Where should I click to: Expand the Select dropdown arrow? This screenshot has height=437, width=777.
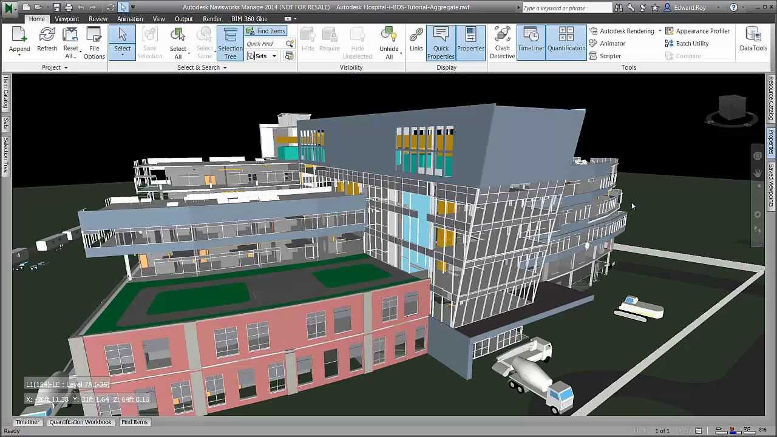coord(122,56)
